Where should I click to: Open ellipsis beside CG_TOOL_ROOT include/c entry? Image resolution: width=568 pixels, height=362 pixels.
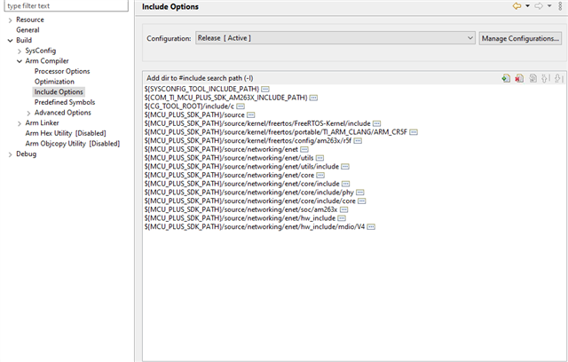tap(241, 106)
